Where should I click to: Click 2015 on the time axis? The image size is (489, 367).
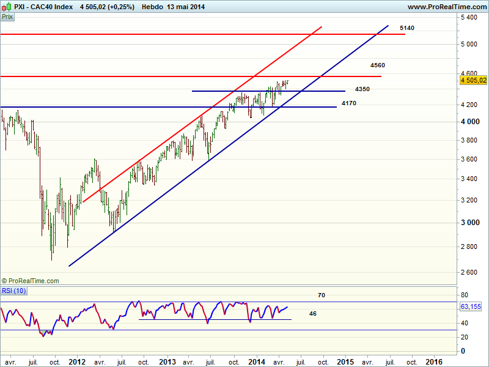(345, 361)
